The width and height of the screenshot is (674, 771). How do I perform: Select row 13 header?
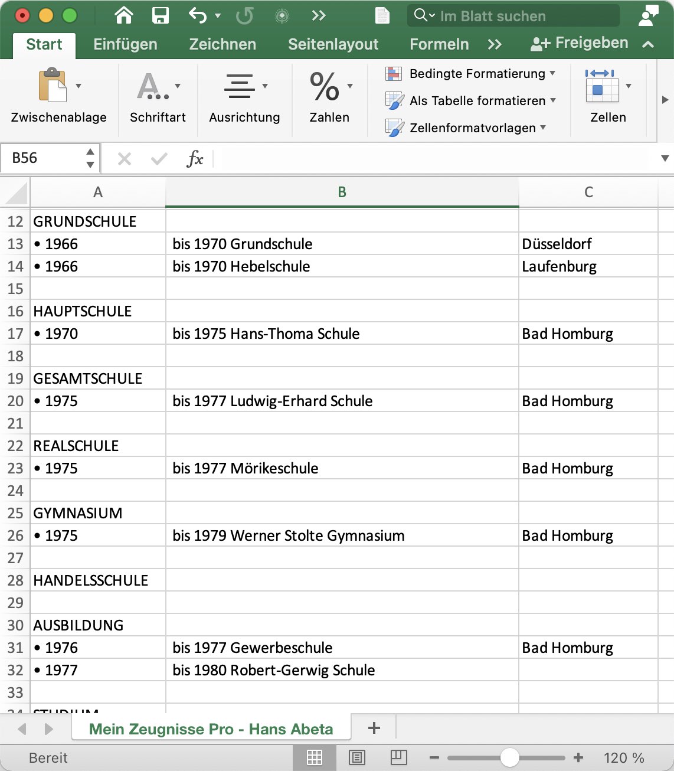[15, 244]
